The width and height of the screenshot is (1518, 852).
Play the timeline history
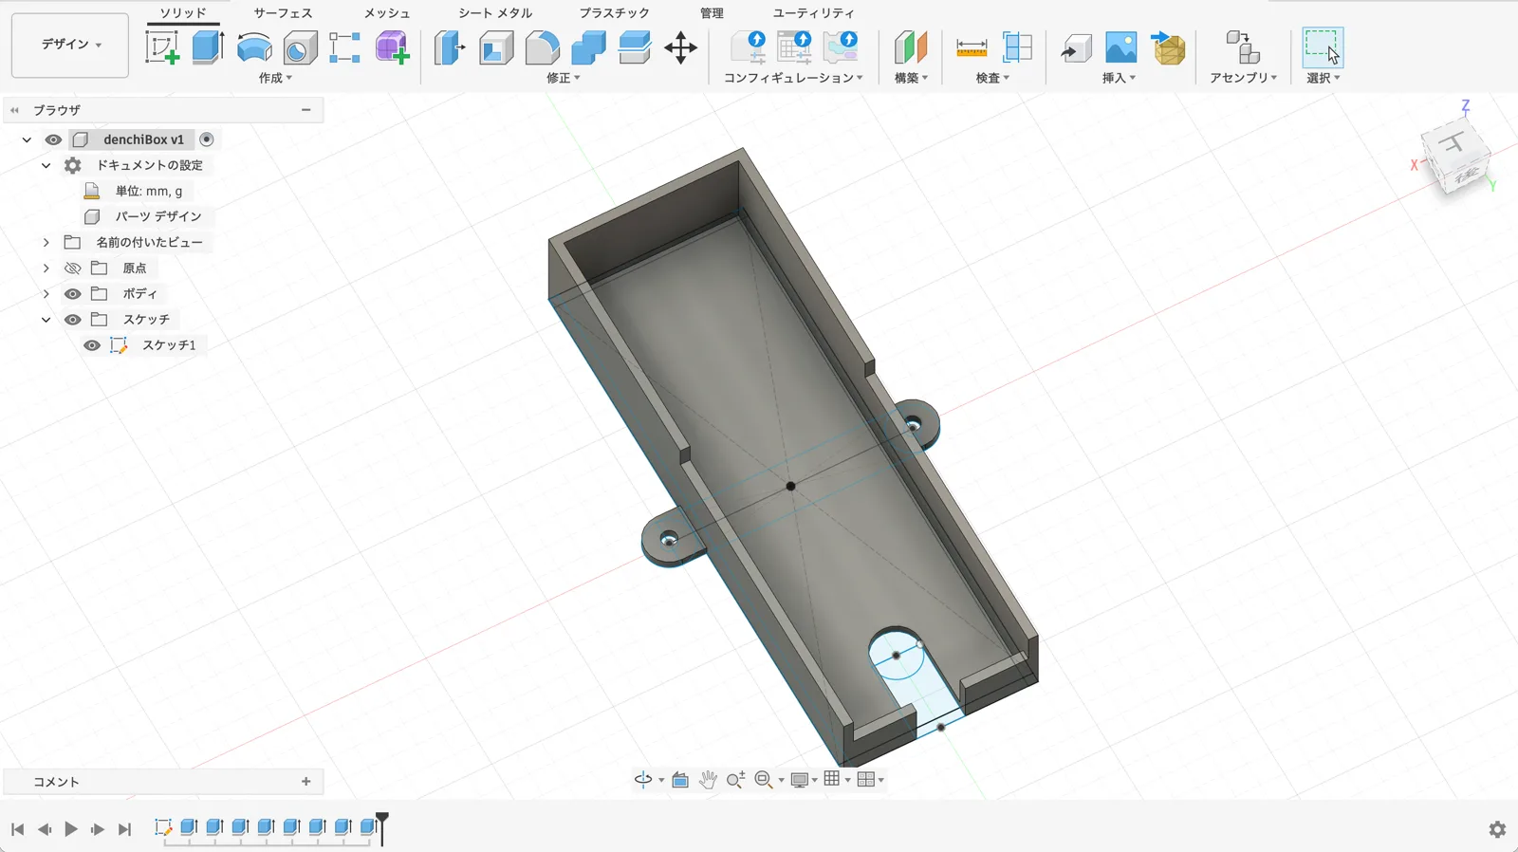tap(71, 829)
